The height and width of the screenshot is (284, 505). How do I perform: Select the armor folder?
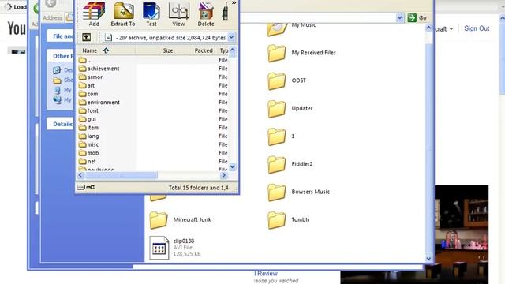click(91, 77)
